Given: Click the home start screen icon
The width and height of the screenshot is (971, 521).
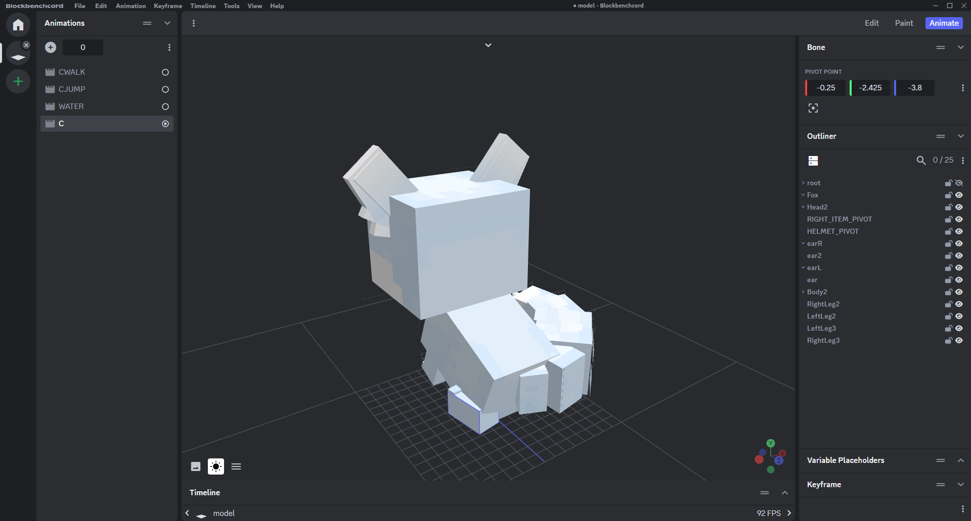Looking at the screenshot, I should pyautogui.click(x=18, y=25).
